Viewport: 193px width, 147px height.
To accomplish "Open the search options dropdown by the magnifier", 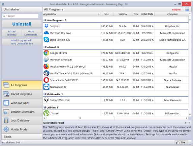I will click(x=5, y=16).
